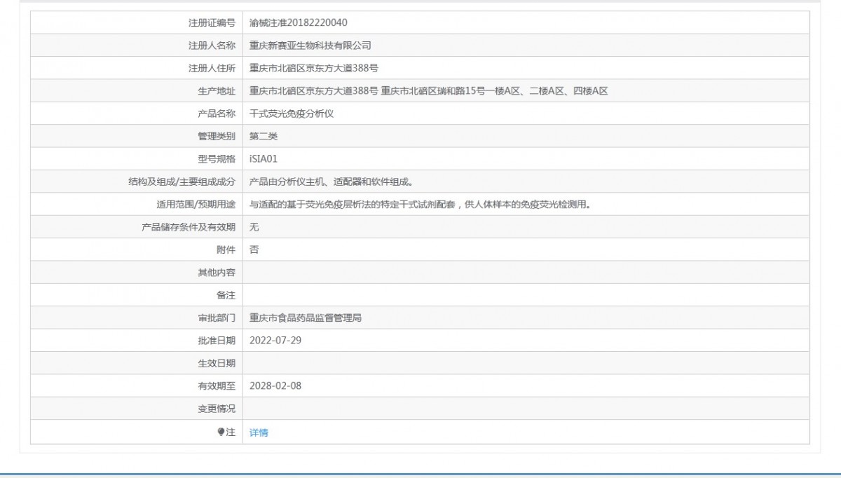Click registrant name 重庆新赛亚生物科技有限公司

pyautogui.click(x=310, y=46)
